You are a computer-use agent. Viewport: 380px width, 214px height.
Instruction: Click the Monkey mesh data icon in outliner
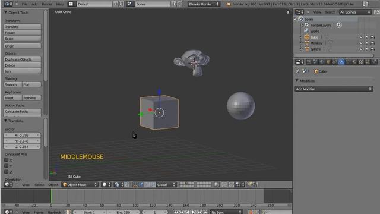pos(330,43)
